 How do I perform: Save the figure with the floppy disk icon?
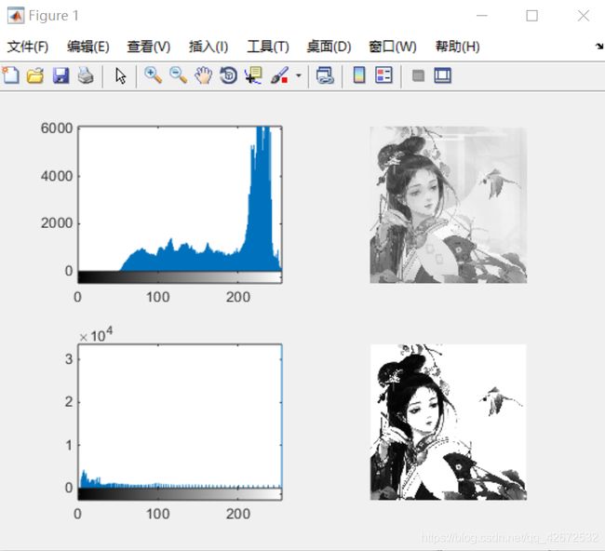(x=60, y=75)
